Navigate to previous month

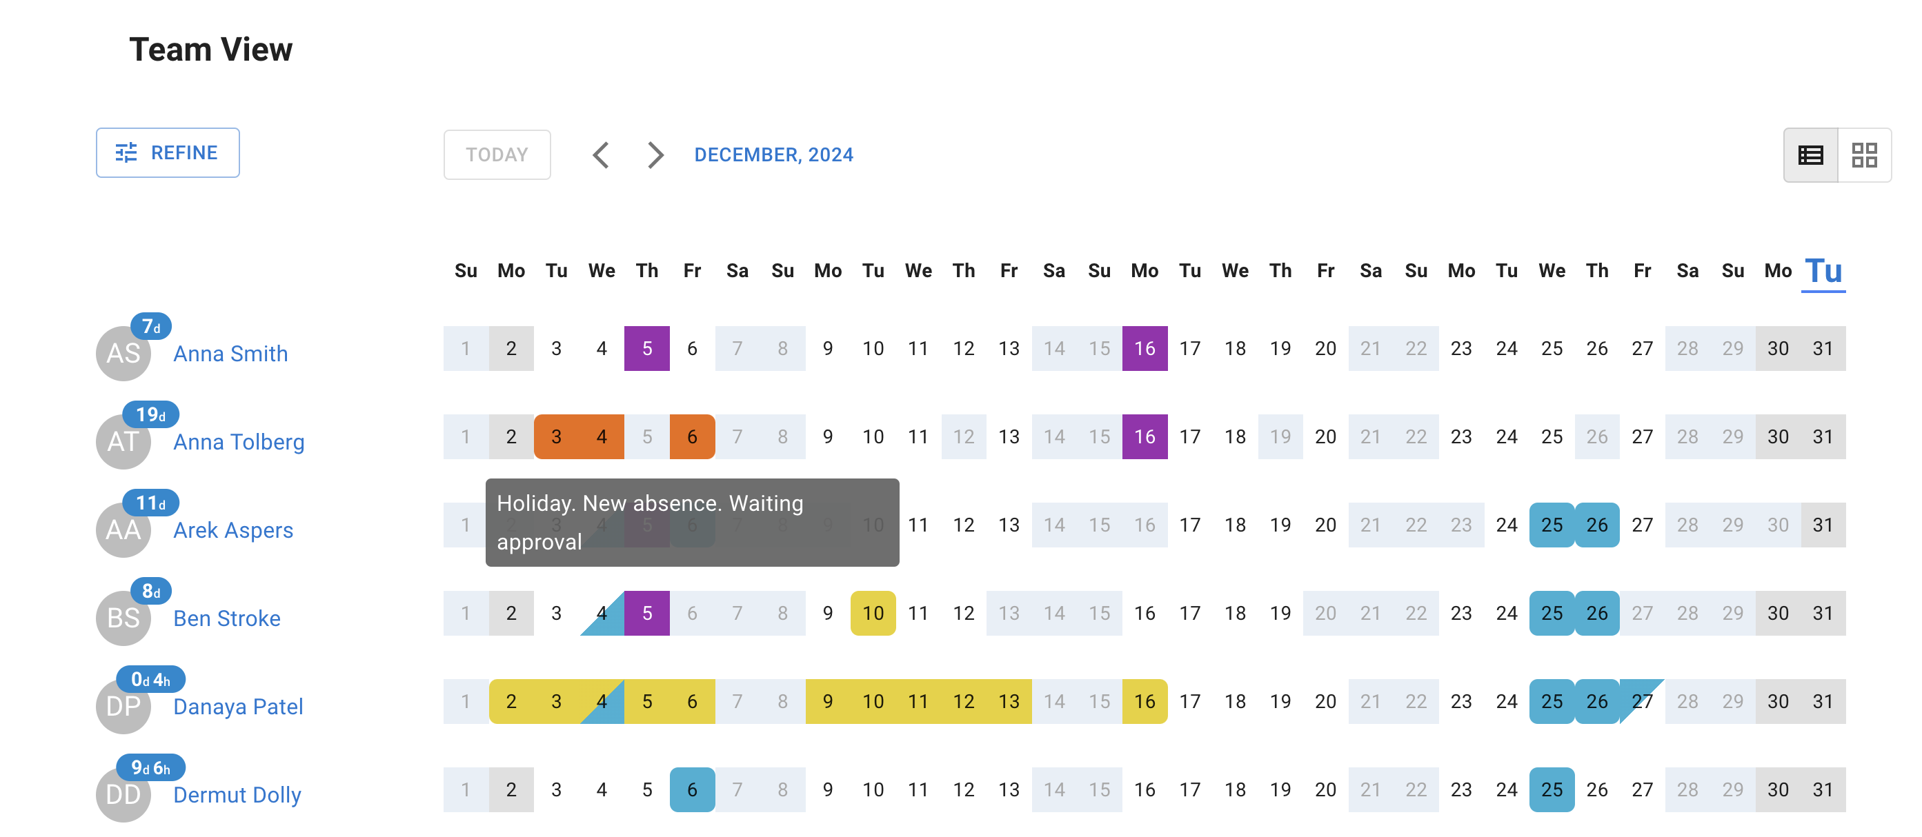coord(602,154)
